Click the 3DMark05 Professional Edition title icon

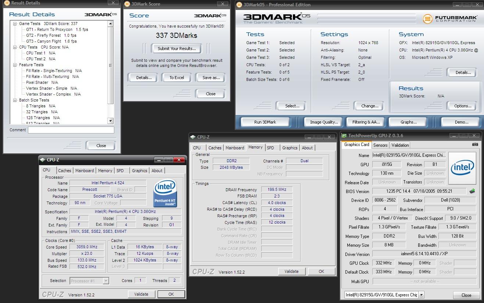[239, 4]
